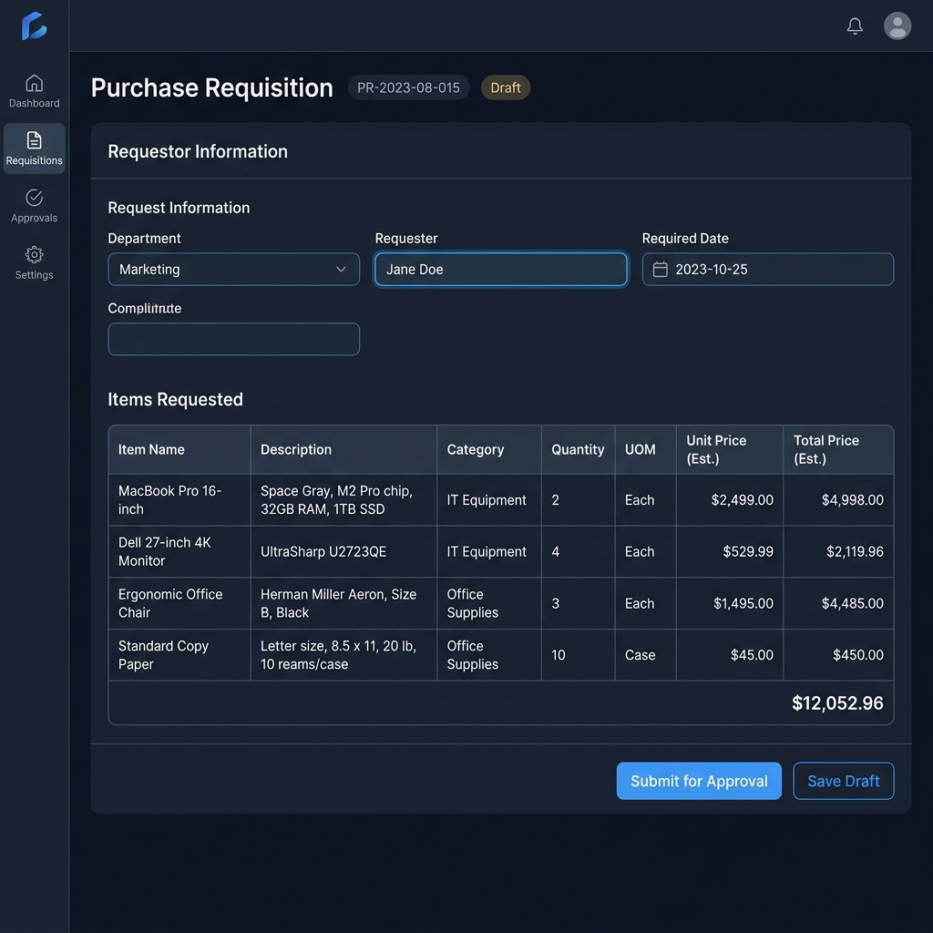933x933 pixels.
Task: Click the $2,499.00 unit price
Action: 742,500
